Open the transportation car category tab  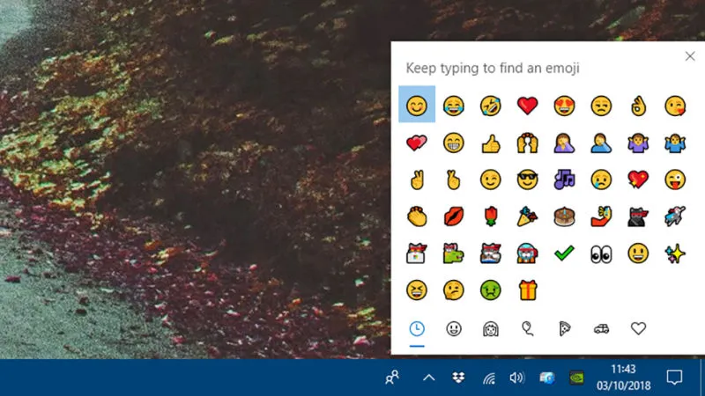(602, 328)
